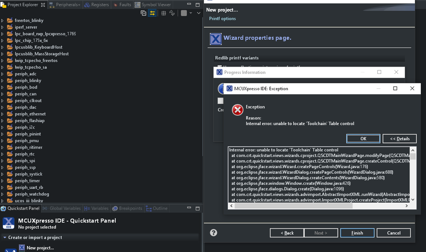Viewport: 426px width, 252px height.
Task: Expand the periph_ethernet project
Action: [3, 114]
